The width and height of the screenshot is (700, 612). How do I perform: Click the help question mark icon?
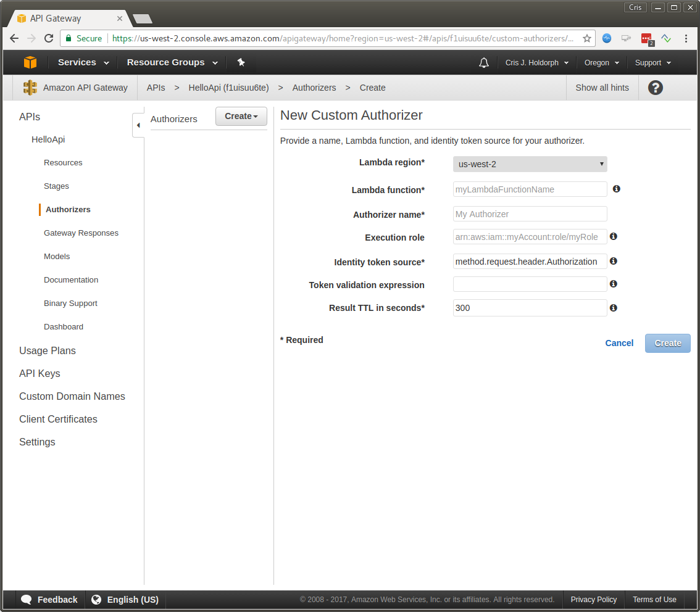coord(656,88)
